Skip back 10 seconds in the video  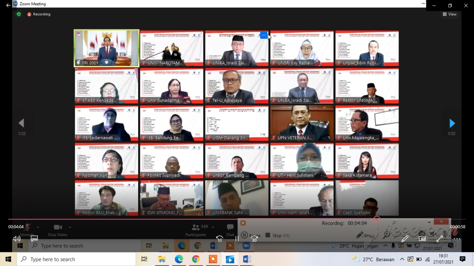(x=220, y=239)
